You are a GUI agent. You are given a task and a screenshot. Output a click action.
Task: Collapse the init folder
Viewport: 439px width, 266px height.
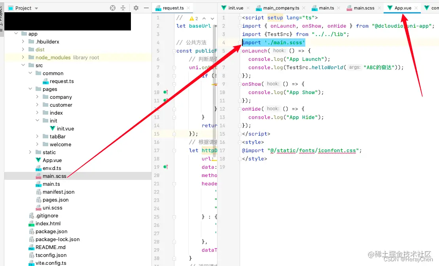pyautogui.click(x=37, y=121)
